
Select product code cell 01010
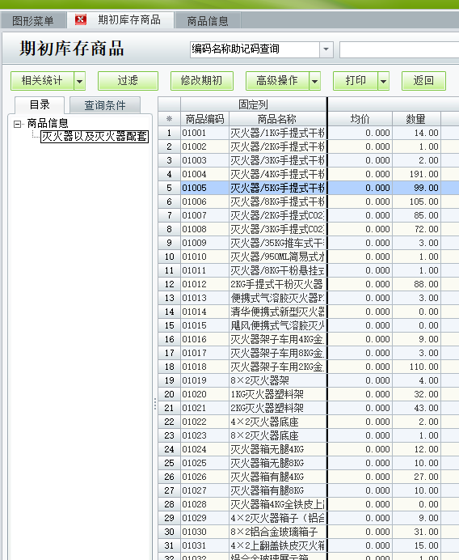pos(204,257)
